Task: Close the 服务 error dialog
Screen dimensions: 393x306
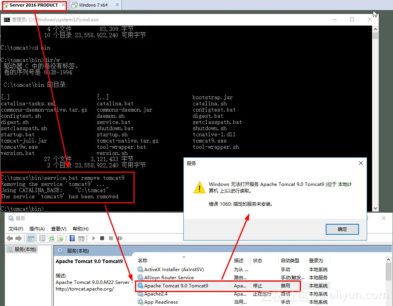Action: tap(361, 163)
